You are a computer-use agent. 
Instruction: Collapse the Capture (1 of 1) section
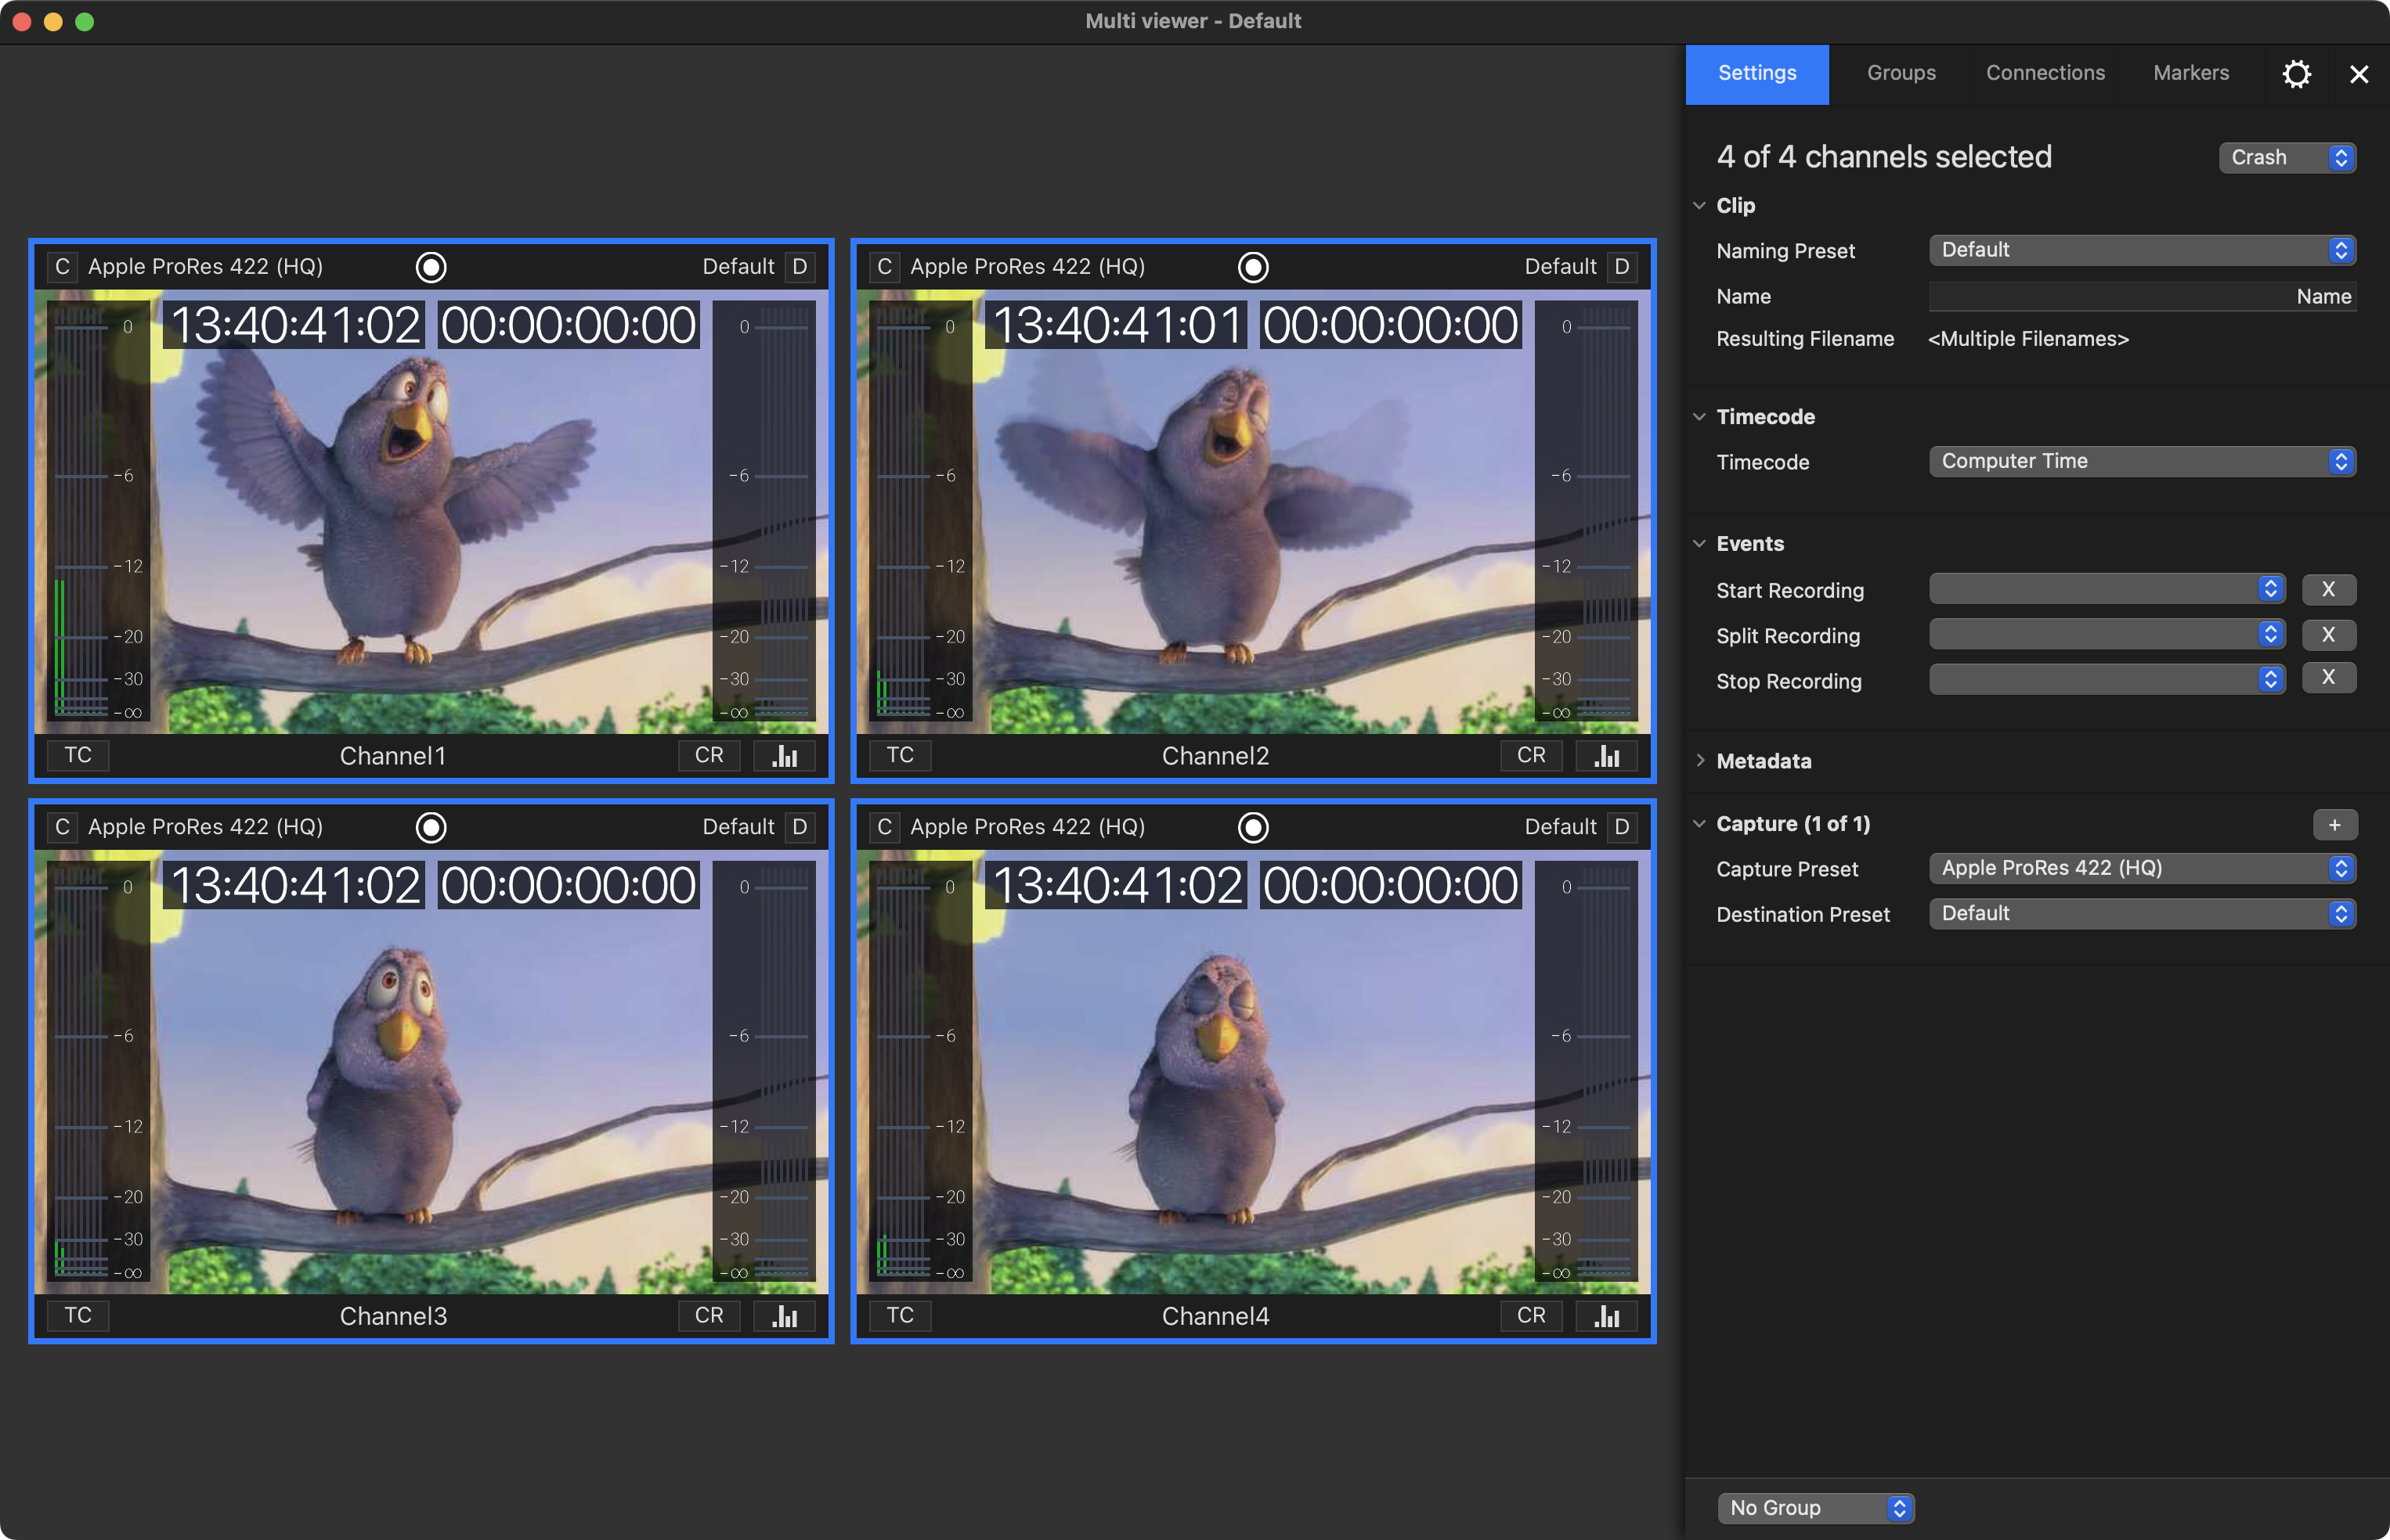pos(1700,824)
